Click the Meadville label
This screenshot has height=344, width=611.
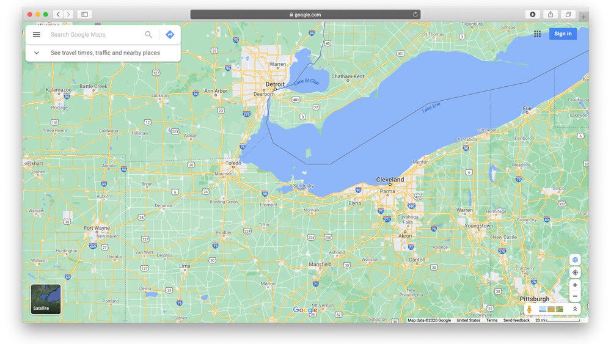[x=521, y=165]
